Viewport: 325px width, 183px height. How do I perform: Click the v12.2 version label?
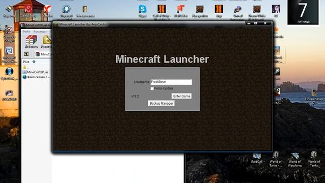coord(135,96)
